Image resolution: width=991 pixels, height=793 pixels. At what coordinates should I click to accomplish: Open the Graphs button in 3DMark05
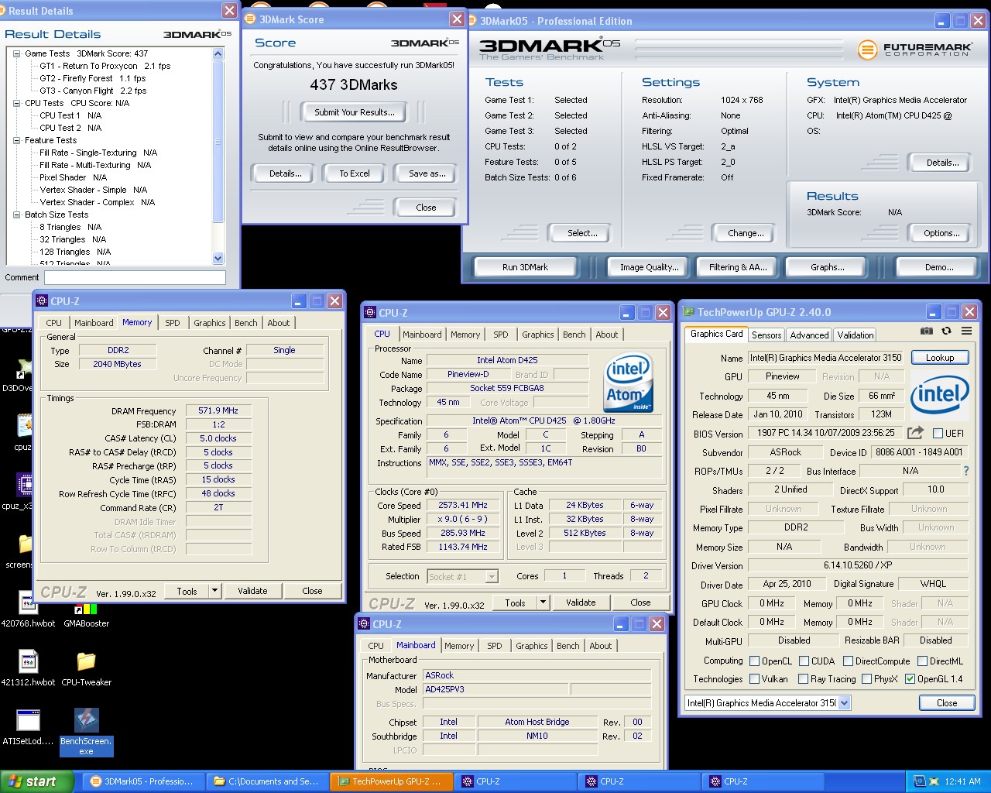point(828,267)
